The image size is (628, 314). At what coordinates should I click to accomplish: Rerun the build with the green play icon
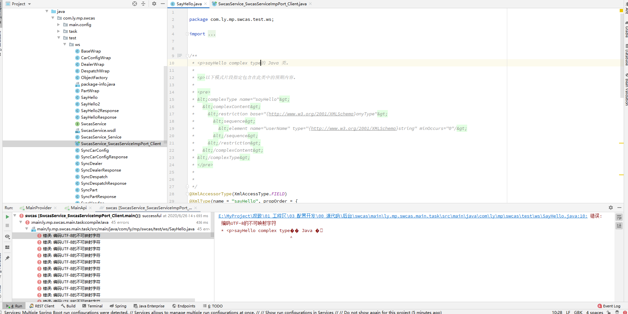[x=7, y=217]
